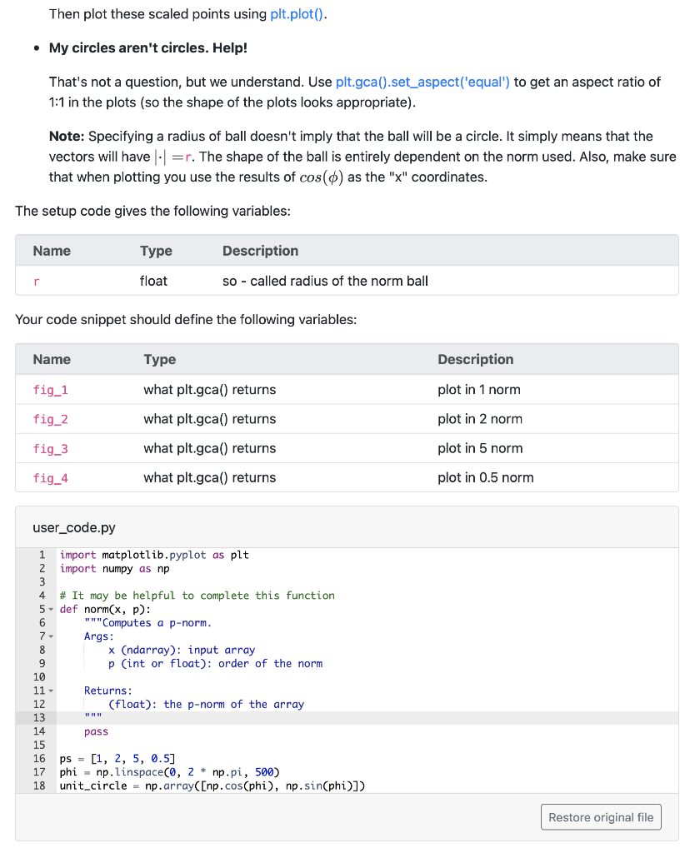Click the 'It may be helpful' comment line

point(197,596)
